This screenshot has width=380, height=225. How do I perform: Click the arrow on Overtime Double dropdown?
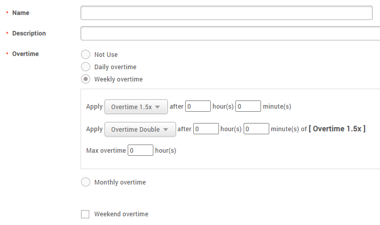166,130
